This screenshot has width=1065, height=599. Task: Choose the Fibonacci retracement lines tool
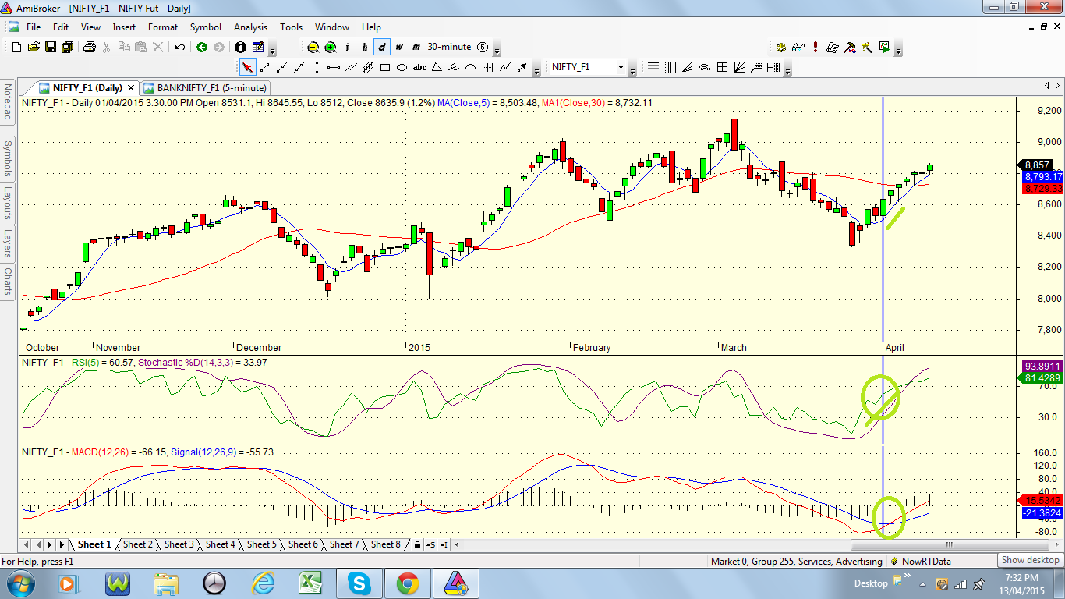pyautogui.click(x=653, y=67)
